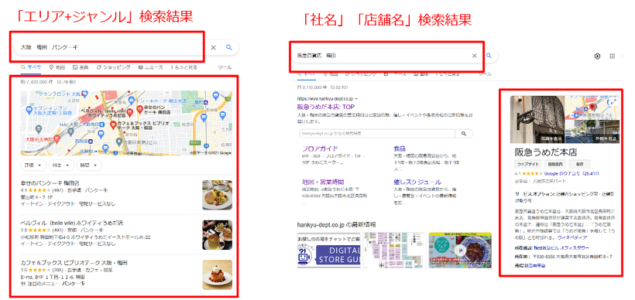The height and width of the screenshot is (300, 635).
Task: Click the ウェブサイト button
Action: pos(527,164)
